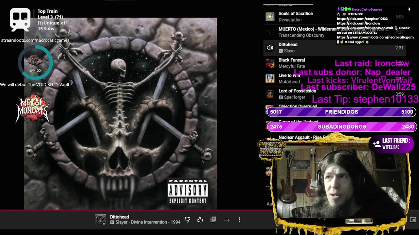Click the SUBADINGDONGS goal progress bar
The height and width of the screenshot is (235, 419).
point(341,127)
